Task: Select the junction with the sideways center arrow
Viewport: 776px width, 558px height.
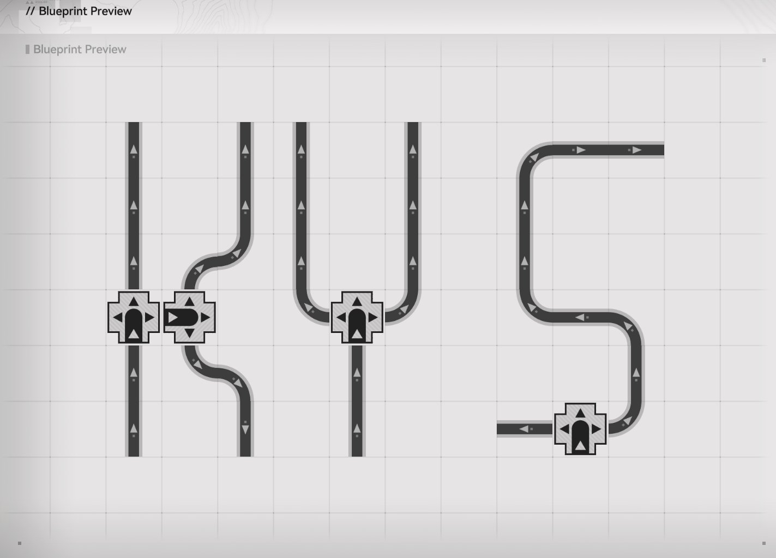Action: pyautogui.click(x=189, y=317)
